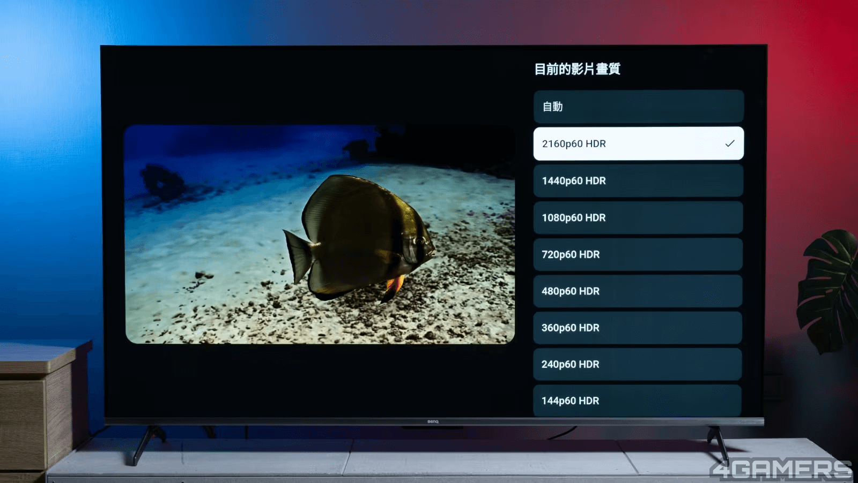Choose 1080p60 HDR from the quality list

[x=638, y=218]
